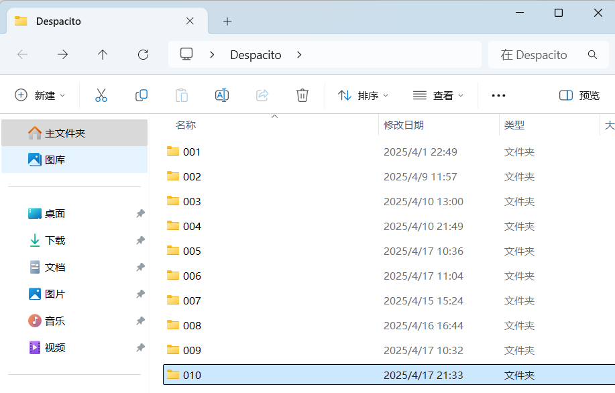The height and width of the screenshot is (393, 615).
Task: Open 主文件夹 in sidebar
Action: click(74, 133)
